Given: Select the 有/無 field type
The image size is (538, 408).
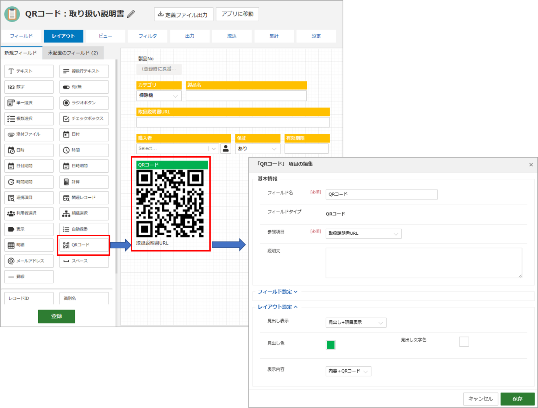Looking at the screenshot, I should (84, 87).
